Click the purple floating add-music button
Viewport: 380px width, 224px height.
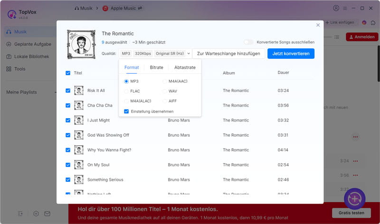click(x=354, y=199)
